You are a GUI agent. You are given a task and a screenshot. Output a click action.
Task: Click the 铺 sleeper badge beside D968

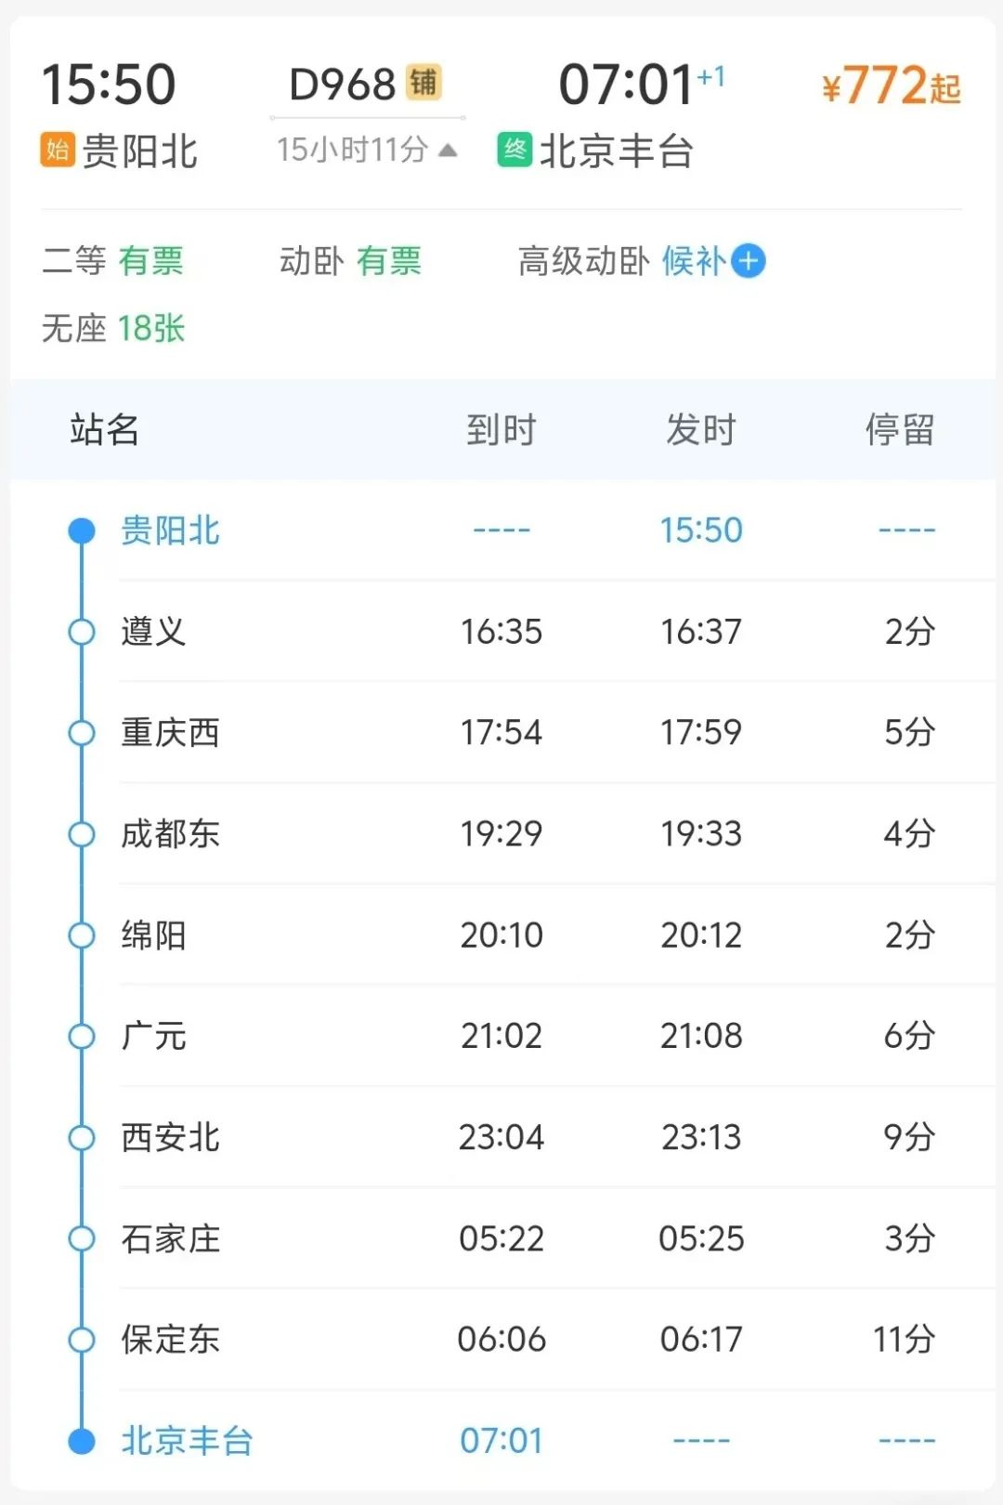[x=423, y=83]
